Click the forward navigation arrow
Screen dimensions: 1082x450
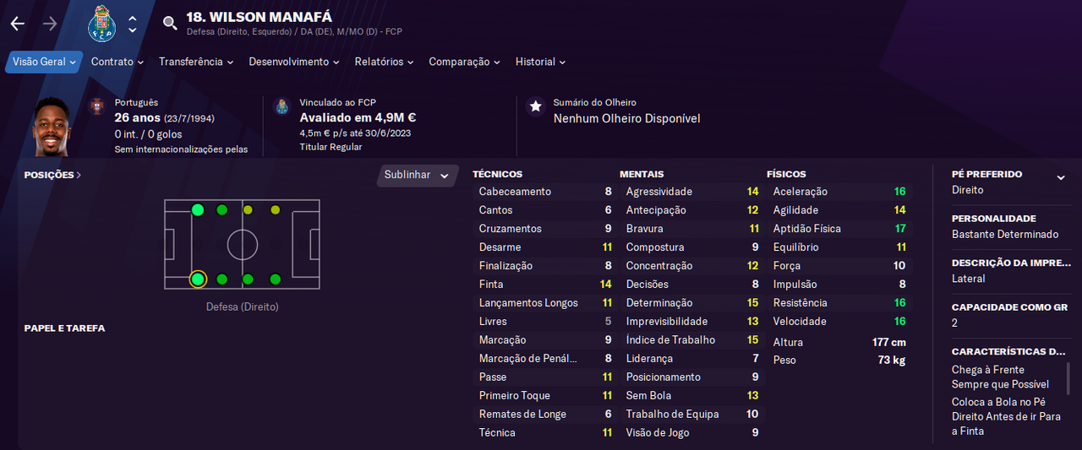coord(50,24)
